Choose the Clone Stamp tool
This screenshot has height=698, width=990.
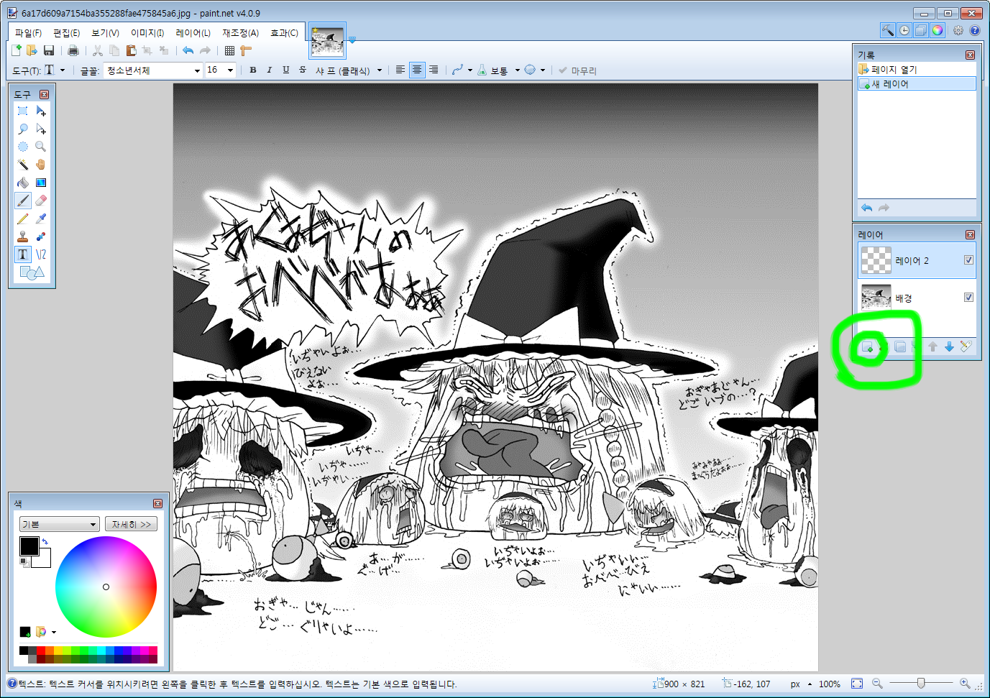(x=23, y=237)
